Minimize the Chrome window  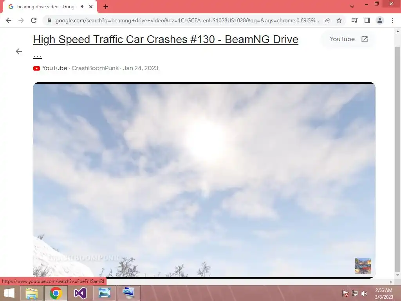pos(366,4)
